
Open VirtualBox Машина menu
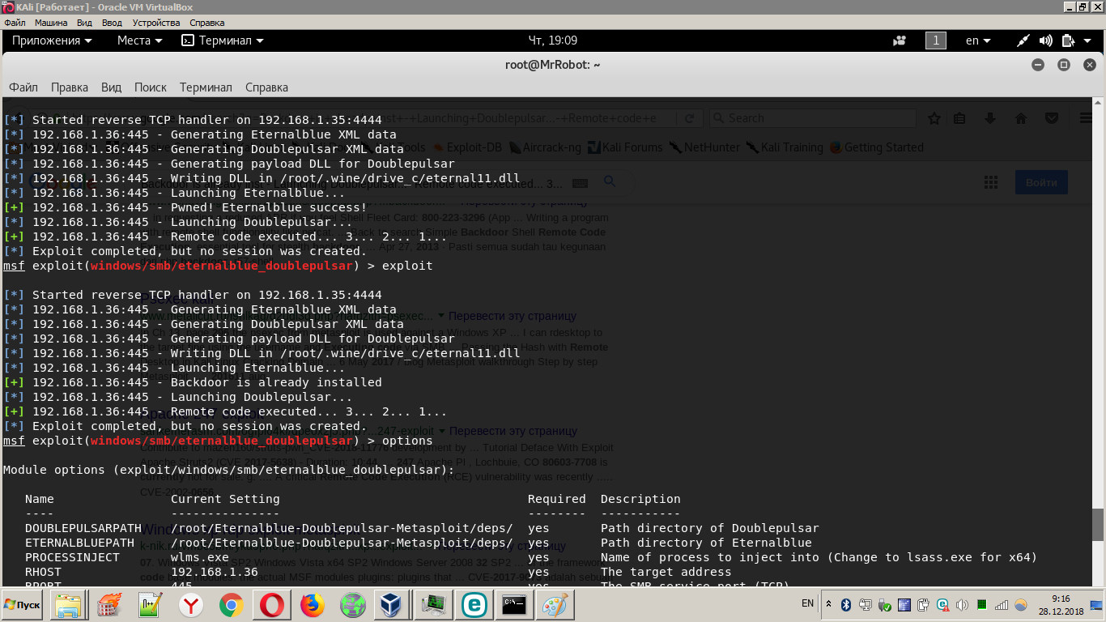[x=51, y=23]
